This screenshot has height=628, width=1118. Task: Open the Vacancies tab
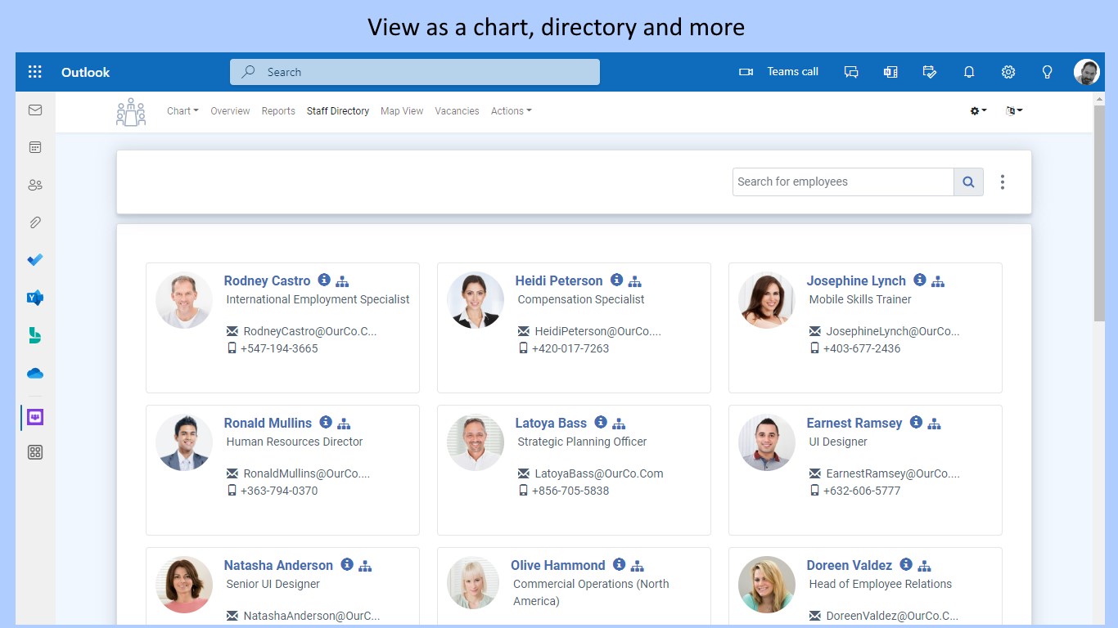(x=457, y=111)
